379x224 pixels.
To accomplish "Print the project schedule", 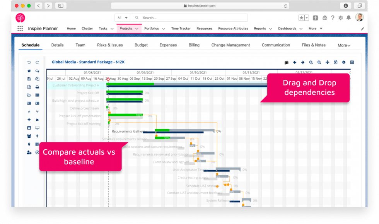I will pyautogui.click(x=37, y=87).
